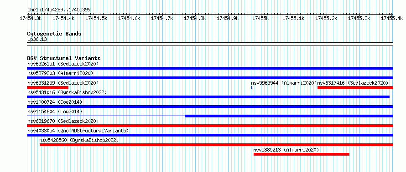Select the red bar for nsv6317416

pyautogui.click(x=355, y=87)
